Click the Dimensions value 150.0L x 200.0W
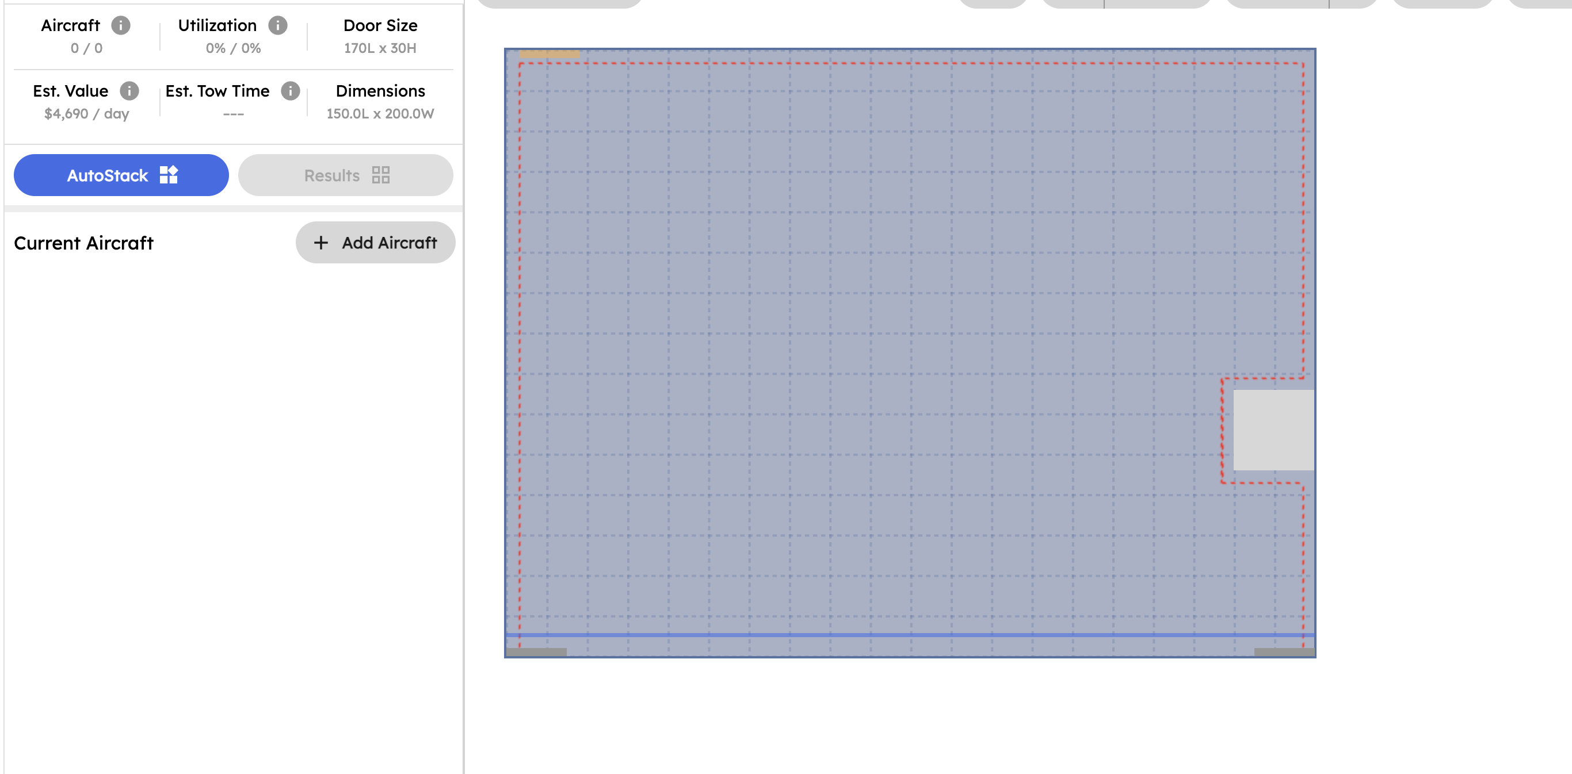Image resolution: width=1572 pixels, height=774 pixels. 380,113
